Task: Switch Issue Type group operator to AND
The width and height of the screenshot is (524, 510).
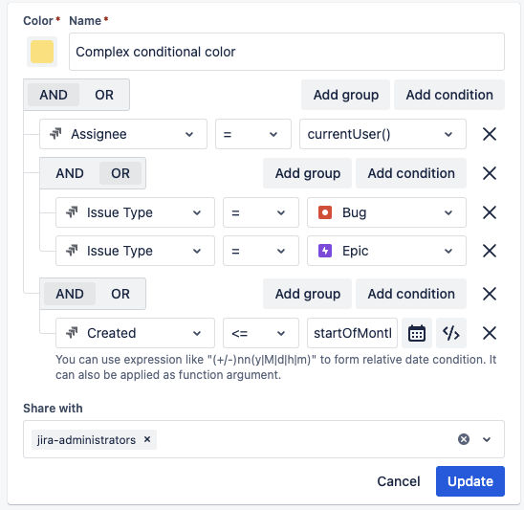Action: [70, 173]
